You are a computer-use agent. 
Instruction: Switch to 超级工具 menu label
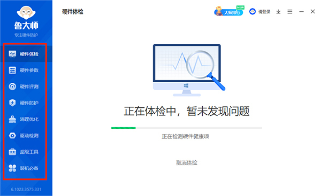tap(29, 152)
